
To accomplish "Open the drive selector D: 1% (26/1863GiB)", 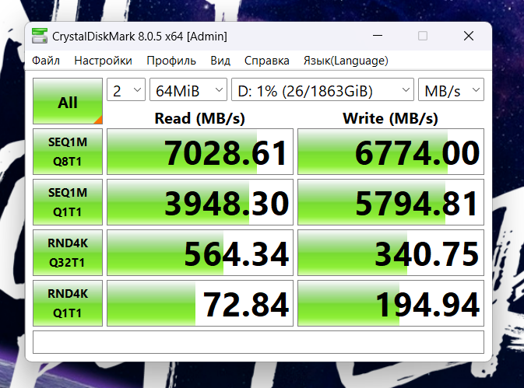I will coord(323,89).
